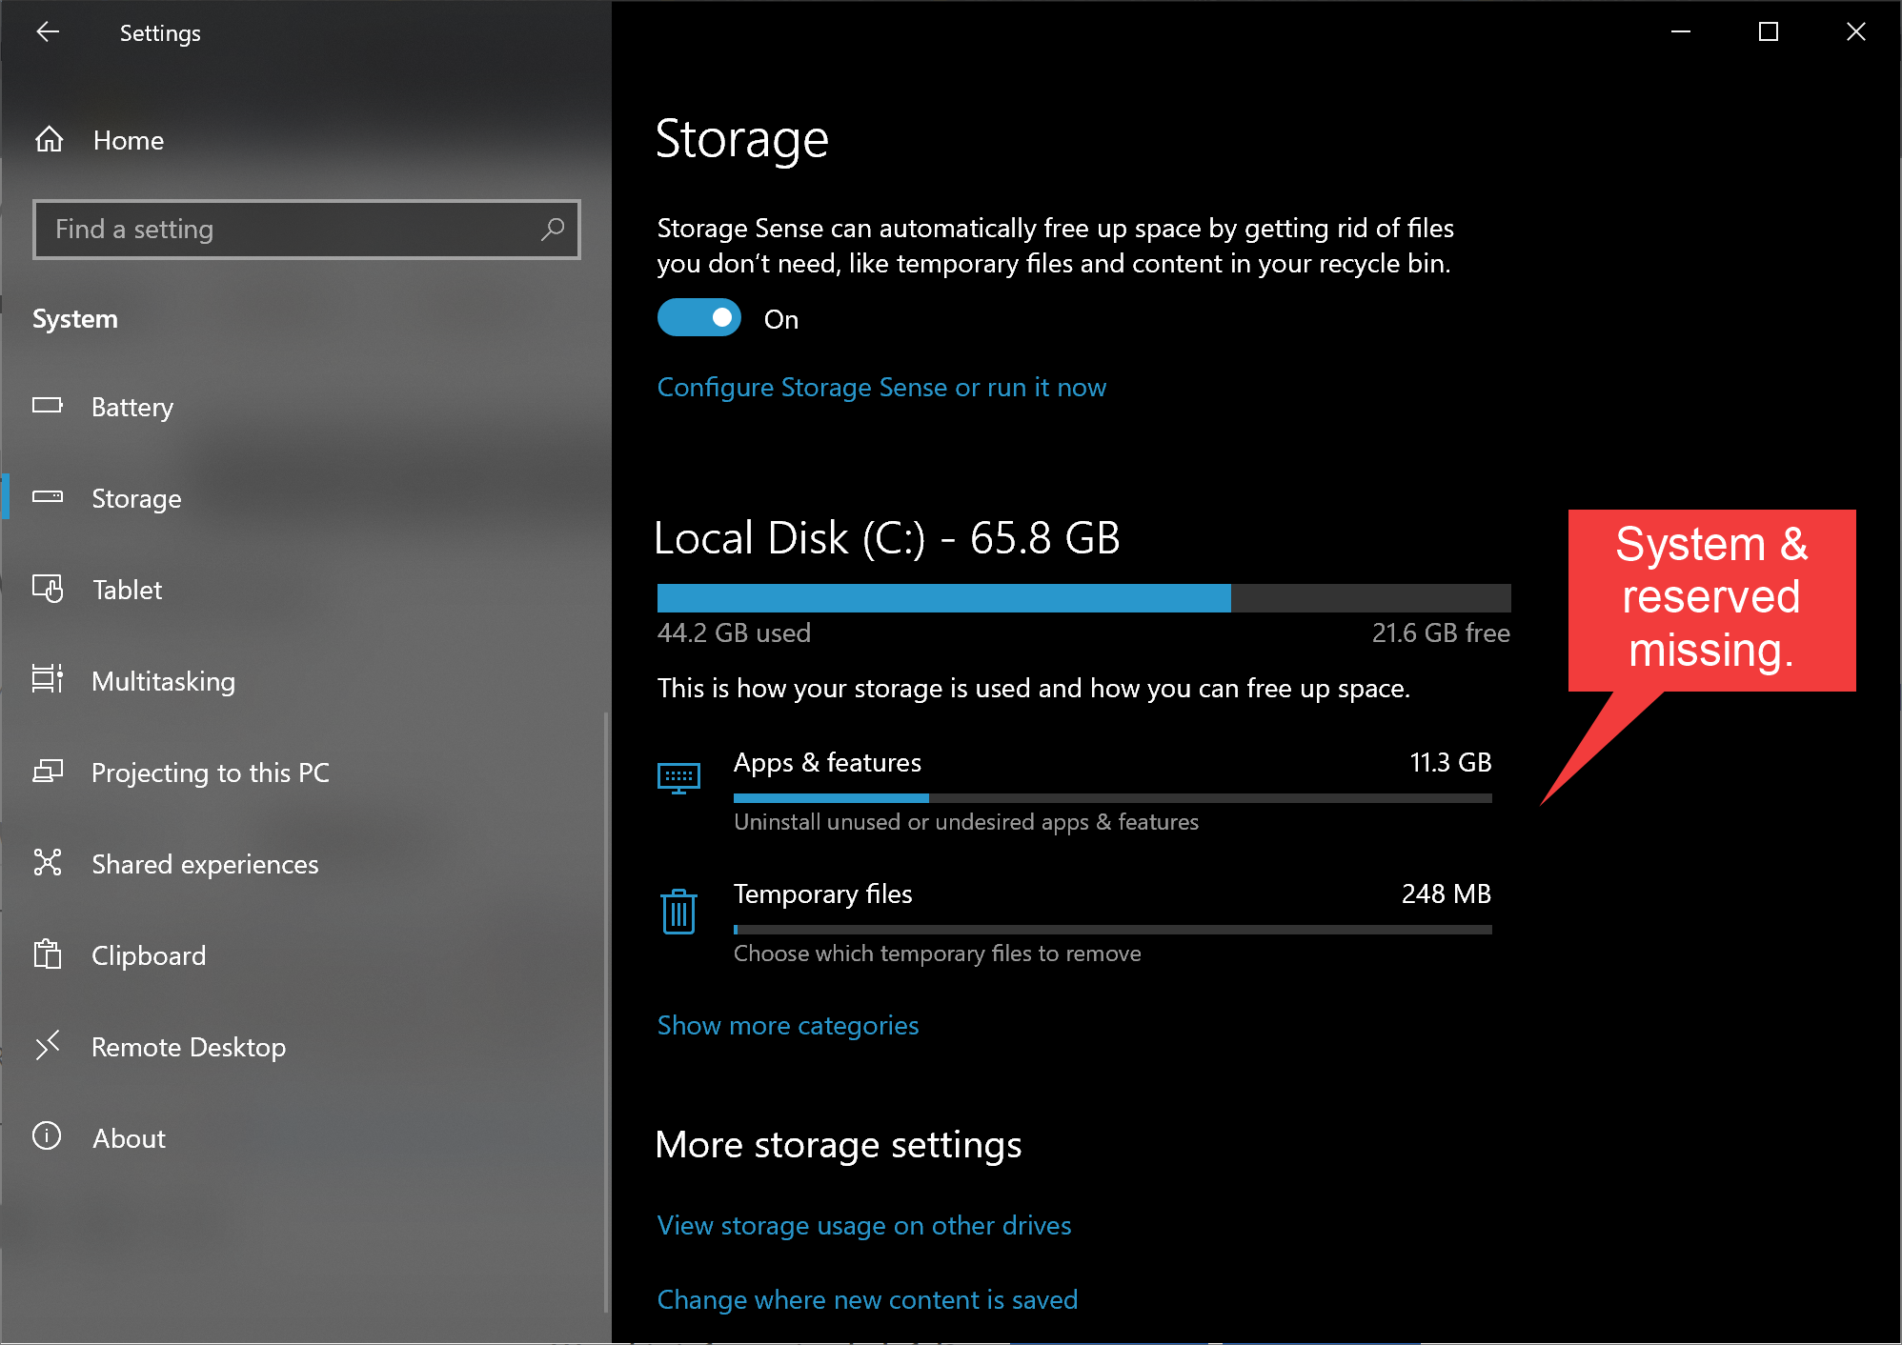Click Configure Storage Sense or run it now
The image size is (1902, 1345).
point(880,388)
